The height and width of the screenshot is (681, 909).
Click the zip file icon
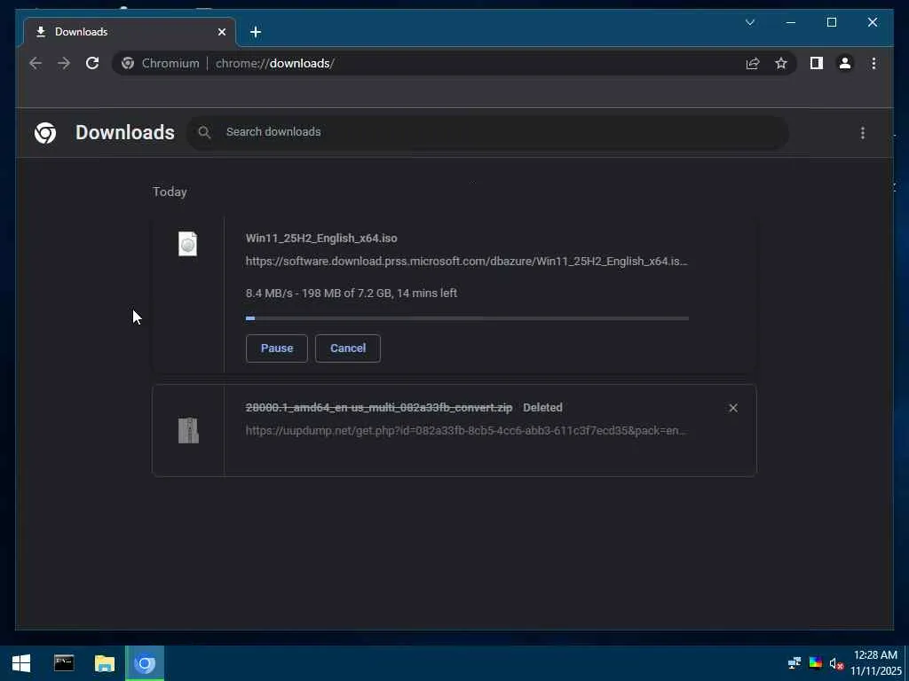[x=188, y=430]
